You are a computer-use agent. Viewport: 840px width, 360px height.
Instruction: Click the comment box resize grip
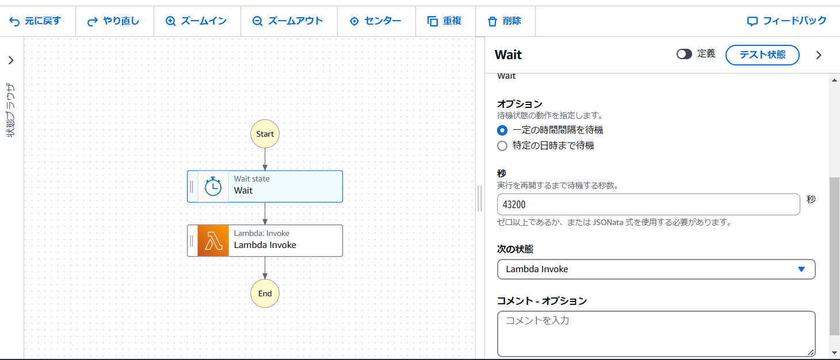click(811, 353)
